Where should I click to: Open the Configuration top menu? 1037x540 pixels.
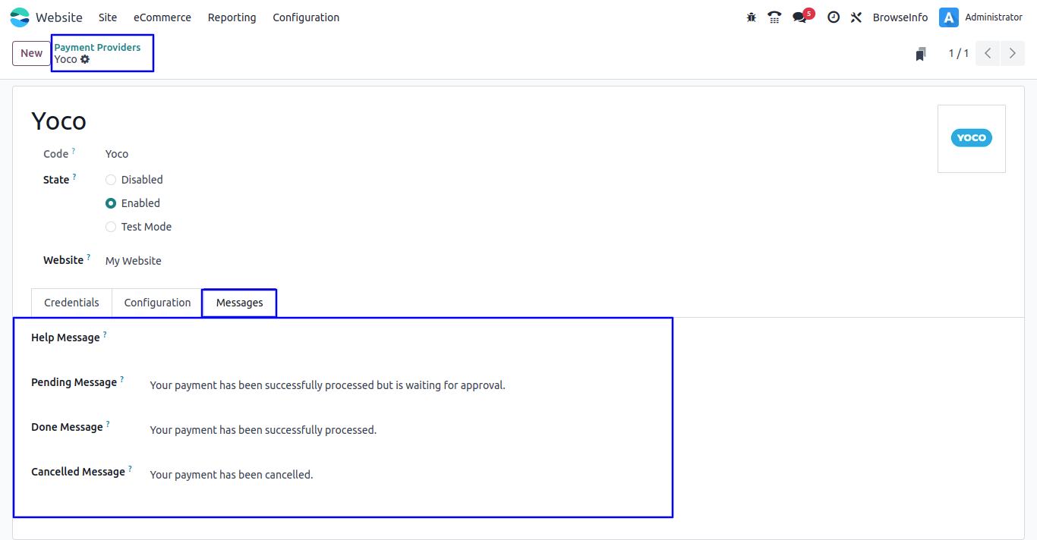click(x=306, y=17)
